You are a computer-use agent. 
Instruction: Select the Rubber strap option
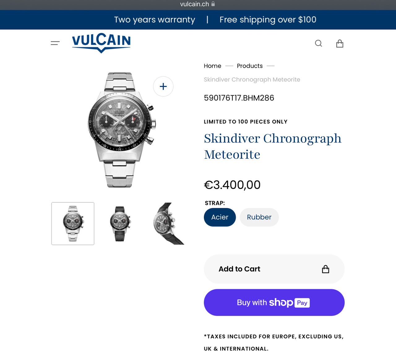point(259,217)
